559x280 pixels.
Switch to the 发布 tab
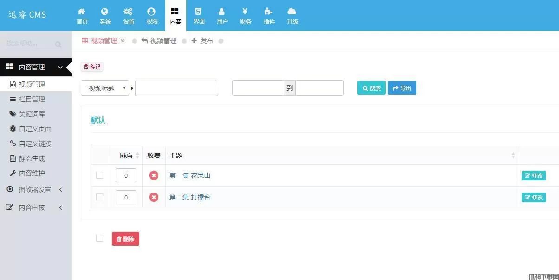[x=202, y=41]
